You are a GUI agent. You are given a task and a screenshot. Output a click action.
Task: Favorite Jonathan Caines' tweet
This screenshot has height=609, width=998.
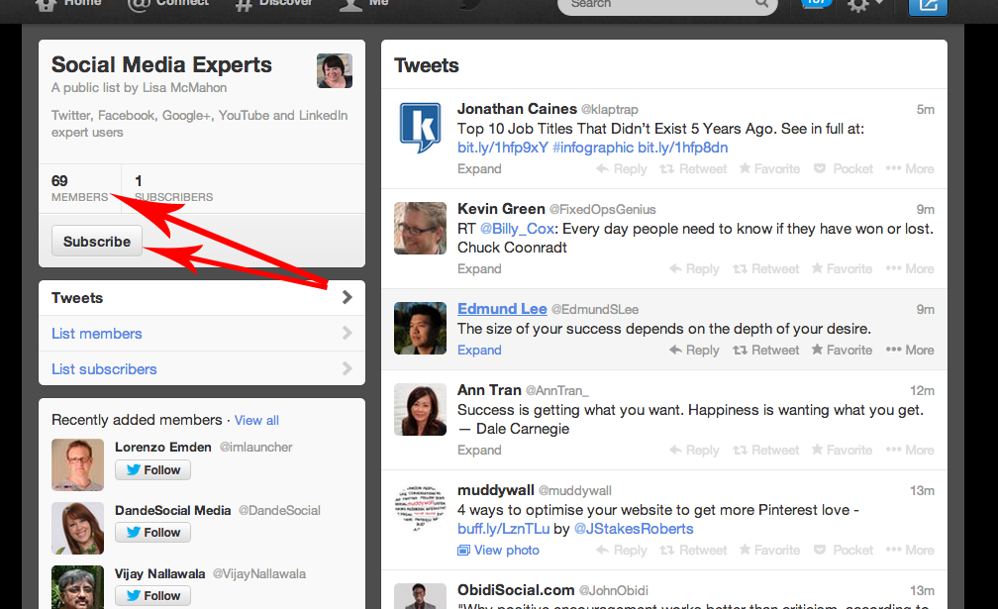coord(769,168)
